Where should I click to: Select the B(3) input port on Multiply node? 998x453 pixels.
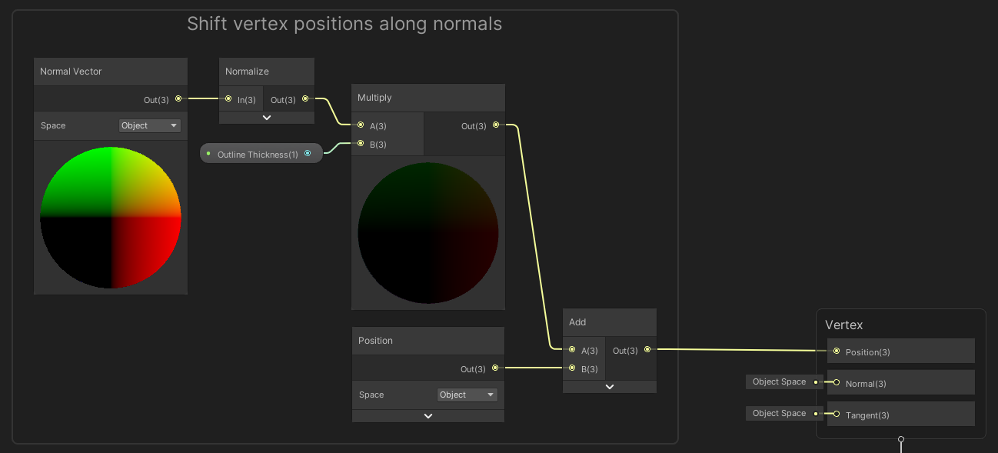[x=360, y=144]
